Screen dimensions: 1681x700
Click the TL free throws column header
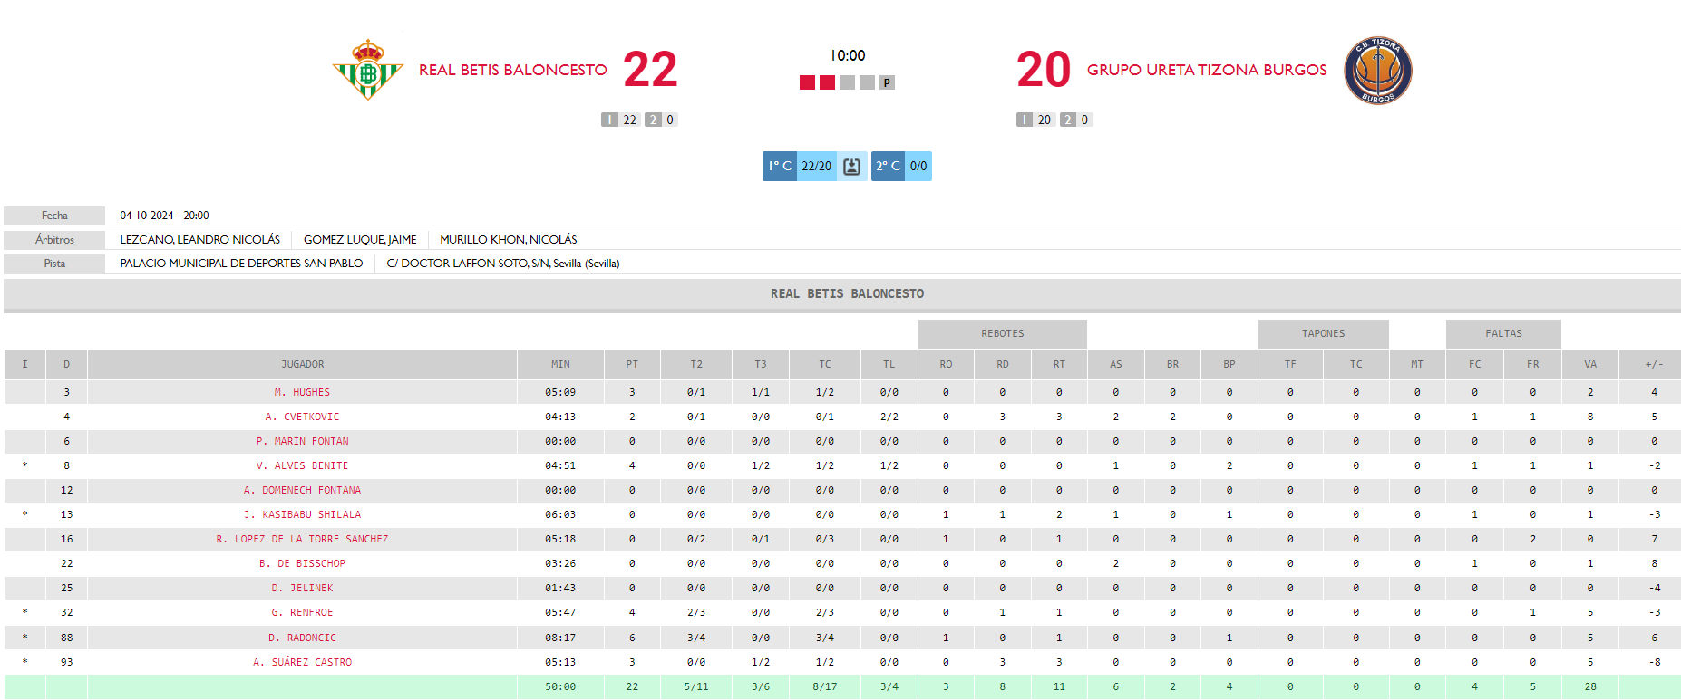889,364
